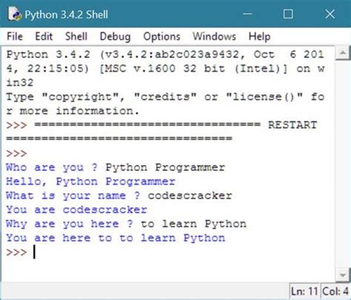Close the Python 3.4.2 Shell window
The width and height of the screenshot is (351, 300).
click(330, 14)
